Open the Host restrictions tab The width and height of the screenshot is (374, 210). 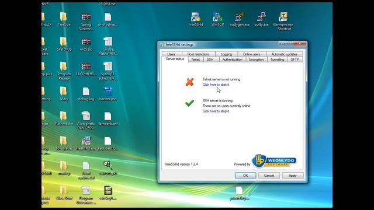[x=198, y=54]
